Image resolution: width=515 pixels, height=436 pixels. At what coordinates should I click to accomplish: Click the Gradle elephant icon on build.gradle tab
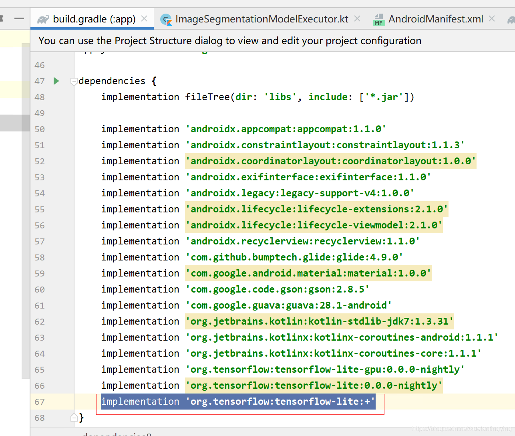click(43, 19)
